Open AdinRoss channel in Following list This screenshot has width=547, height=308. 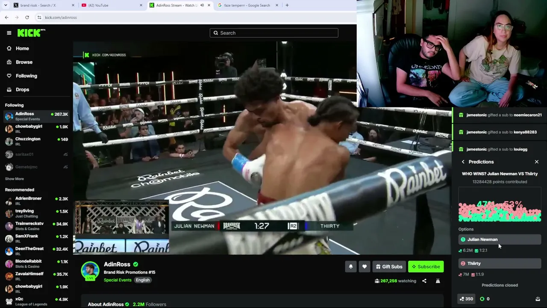(x=36, y=116)
